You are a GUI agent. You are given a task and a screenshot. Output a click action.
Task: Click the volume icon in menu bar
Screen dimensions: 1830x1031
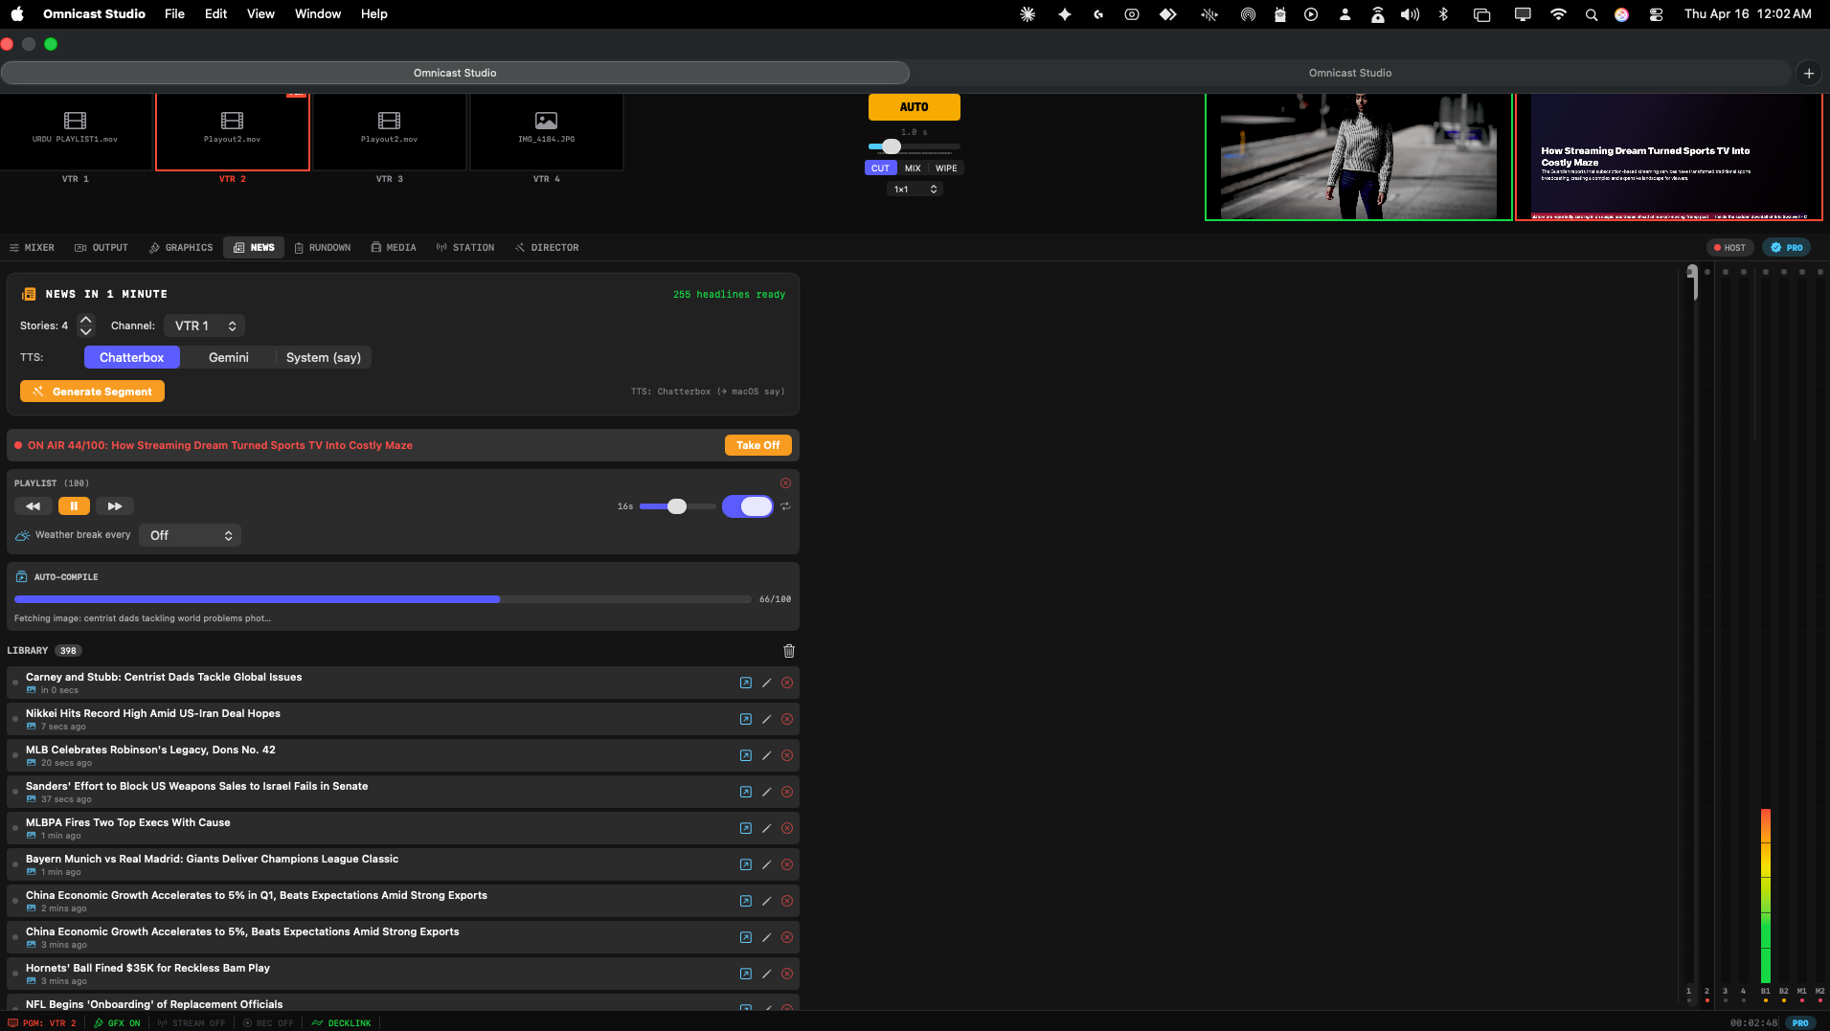point(1410,14)
